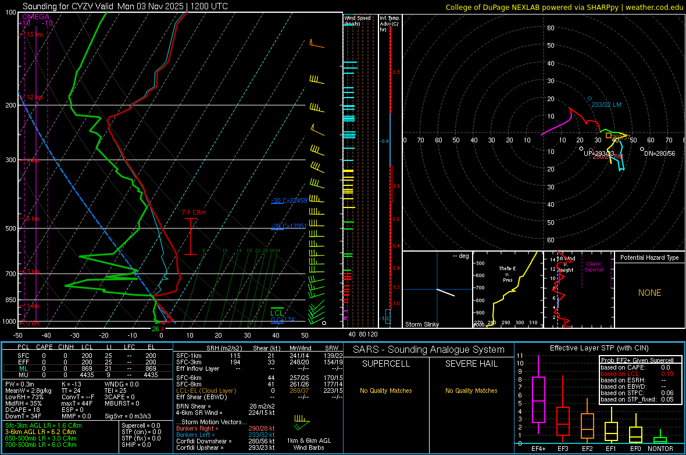Image resolution: width=686 pixels, height=455 pixels.
Task: Click the 'Theta-E v. Pres' label
Action: click(x=508, y=274)
